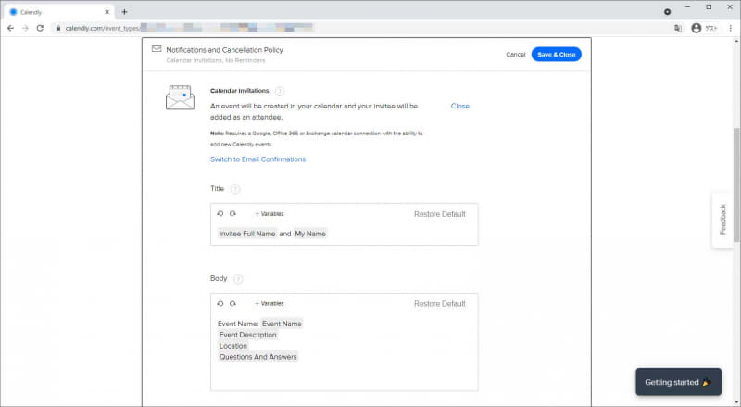The height and width of the screenshot is (407, 741).
Task: Open Variables in the Title editor
Action: [269, 214]
